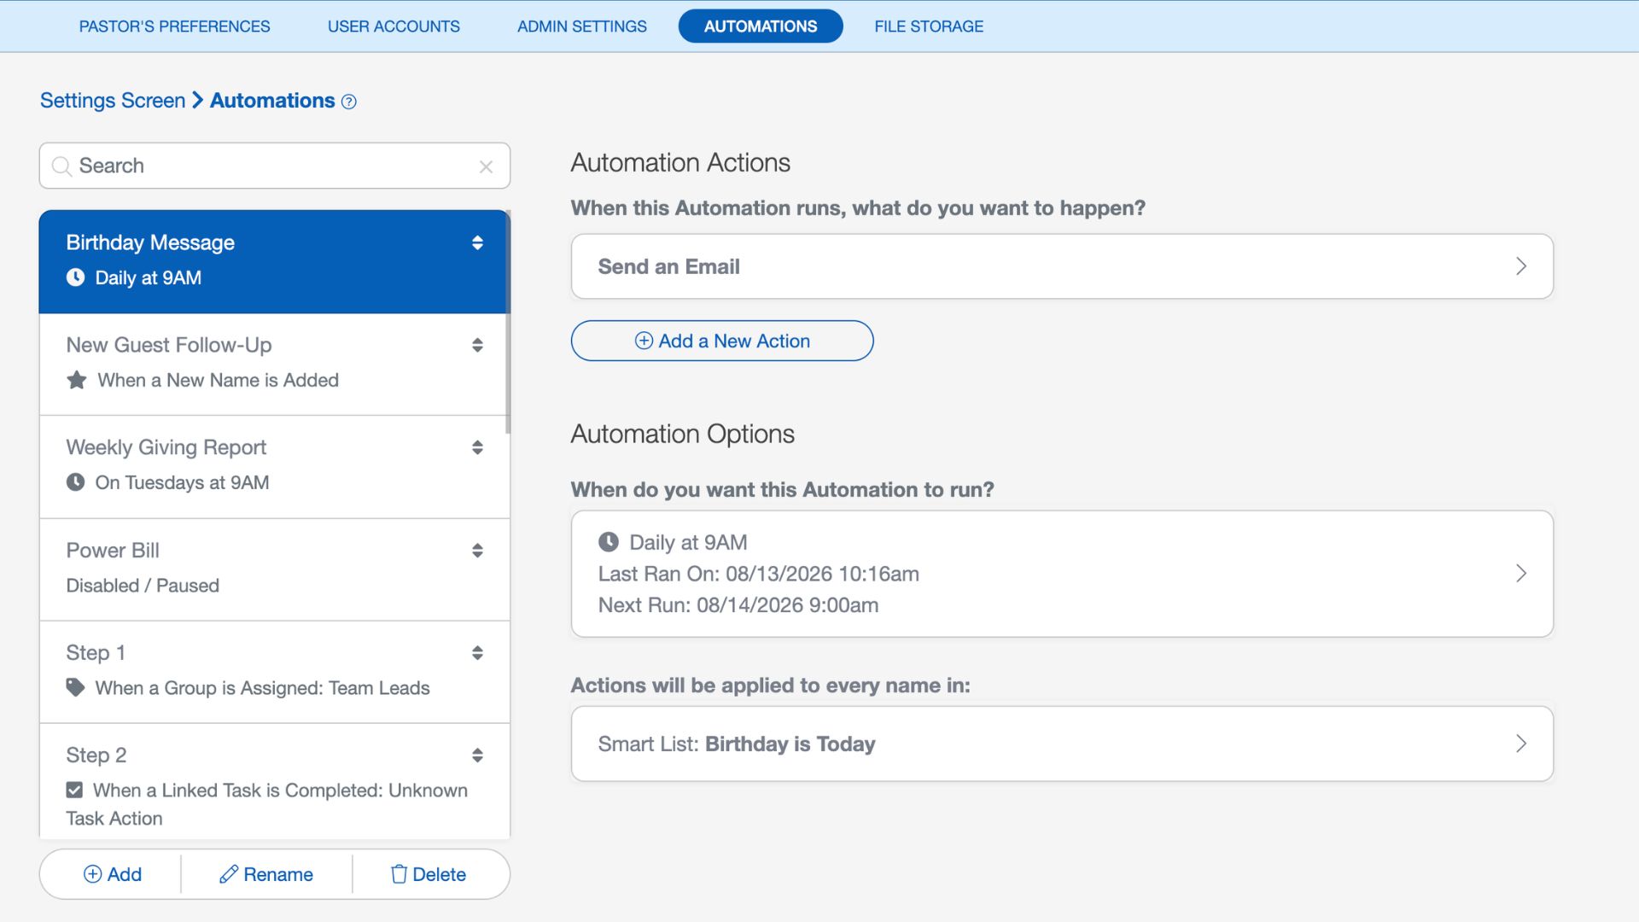Rename the selected automation
Viewport: 1639px width, 922px height.
point(266,874)
